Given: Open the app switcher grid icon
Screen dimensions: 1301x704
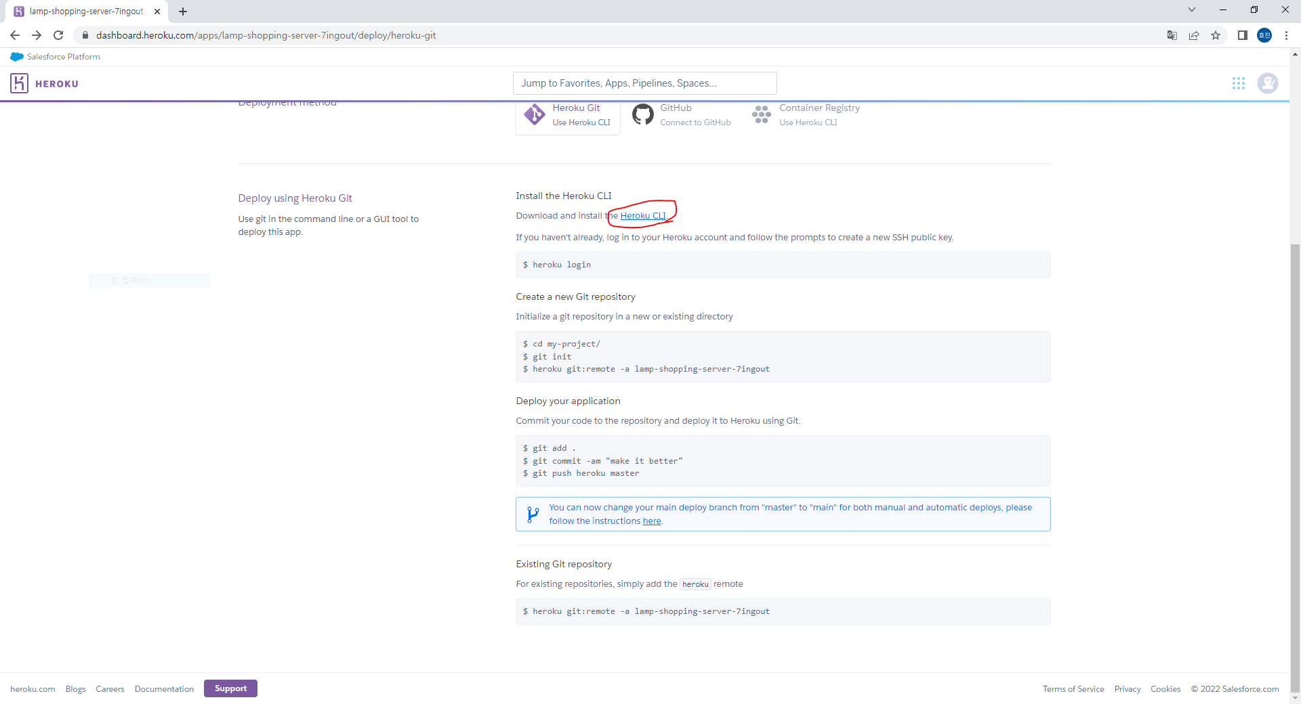Looking at the screenshot, I should tap(1239, 83).
